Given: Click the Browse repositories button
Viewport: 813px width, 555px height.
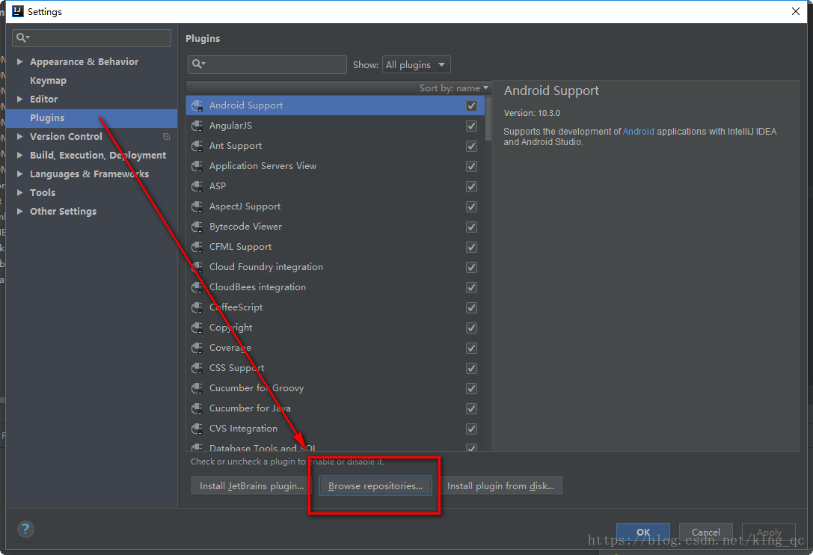Looking at the screenshot, I should tap(375, 486).
